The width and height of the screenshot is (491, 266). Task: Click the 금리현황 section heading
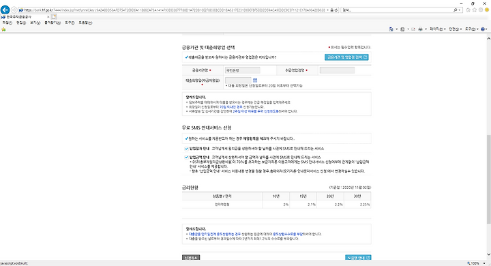coord(190,188)
